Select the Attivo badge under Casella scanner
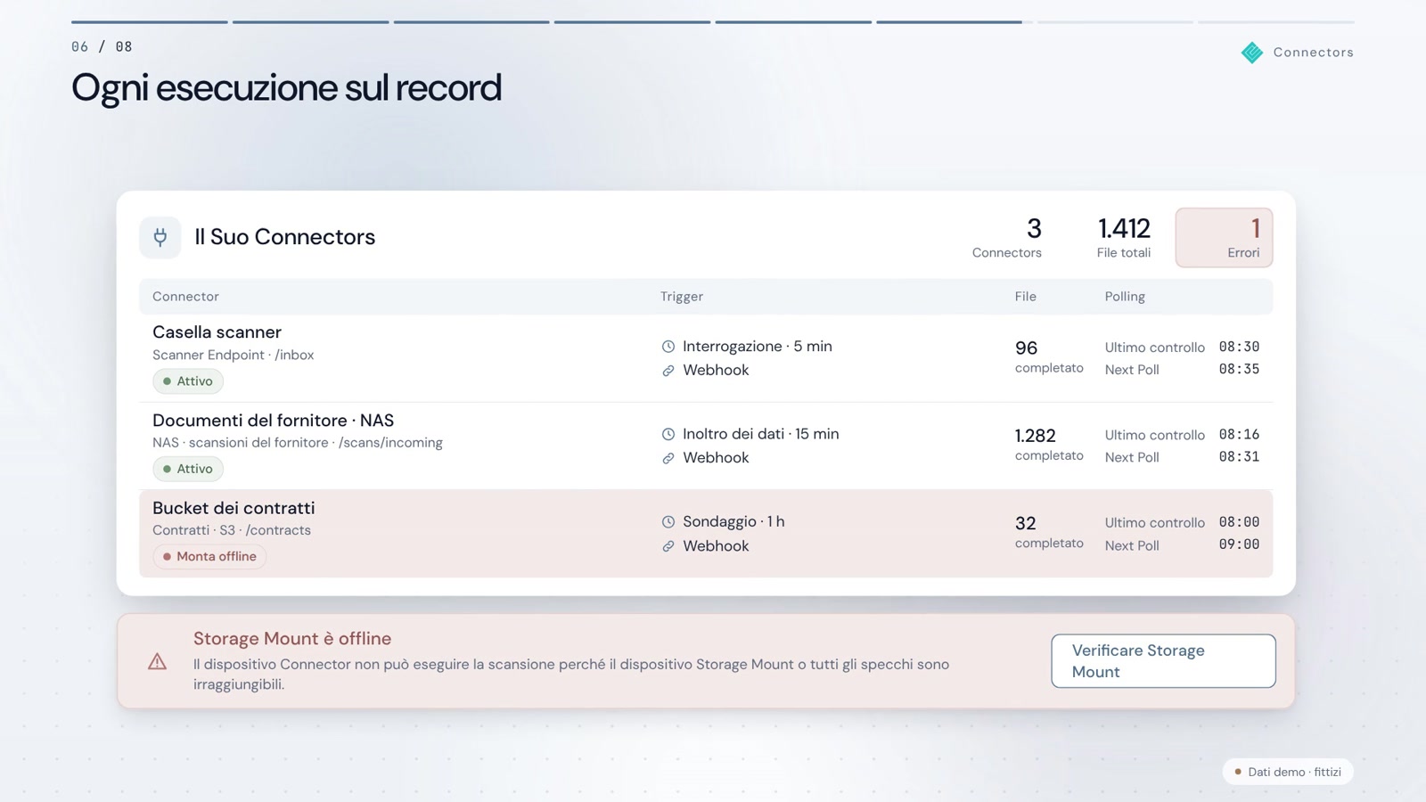The height and width of the screenshot is (802, 1426). coord(188,381)
